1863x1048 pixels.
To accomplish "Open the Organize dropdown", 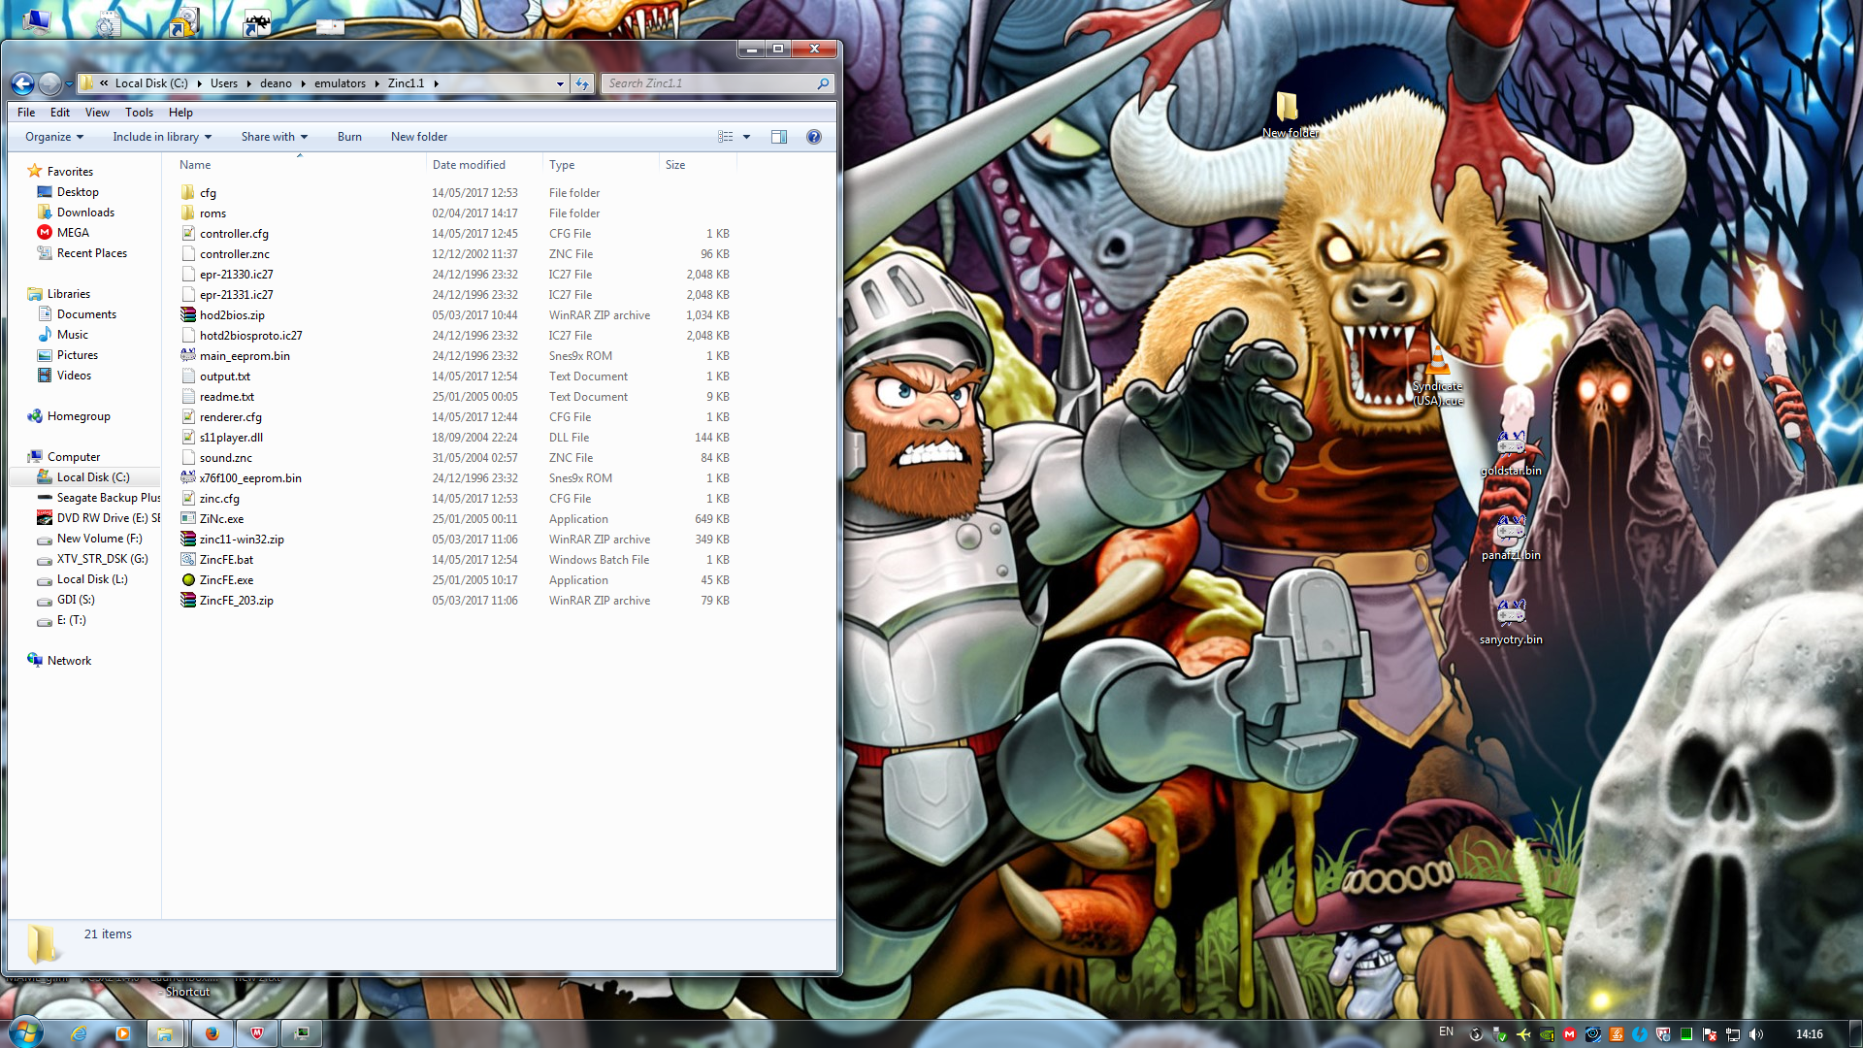I will tap(54, 137).
